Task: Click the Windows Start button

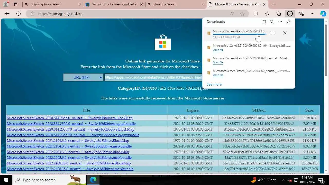Action: 6,180
